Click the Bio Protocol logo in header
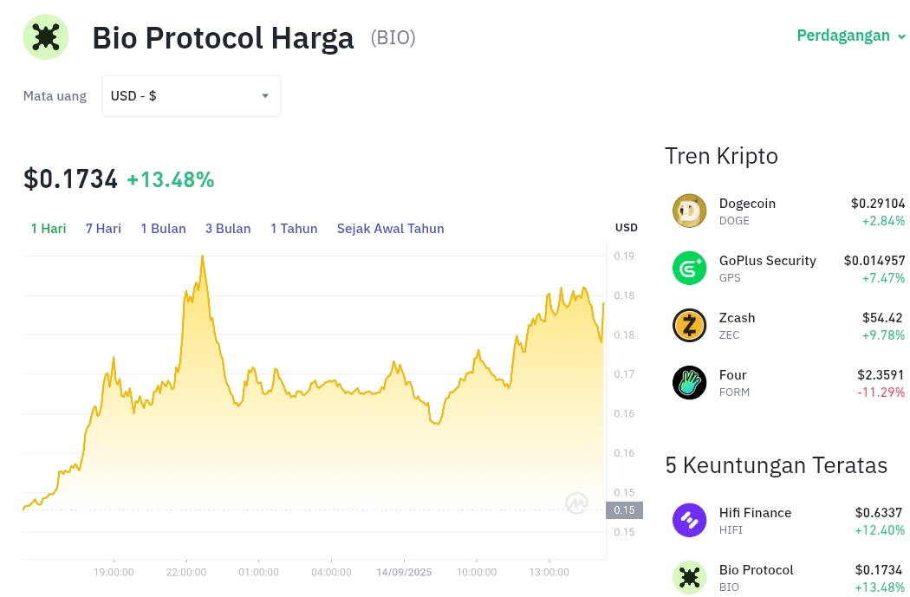 click(46, 37)
